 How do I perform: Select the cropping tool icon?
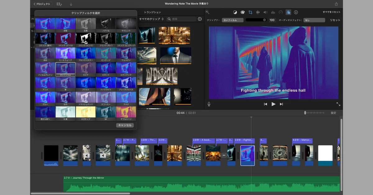tap(250, 12)
